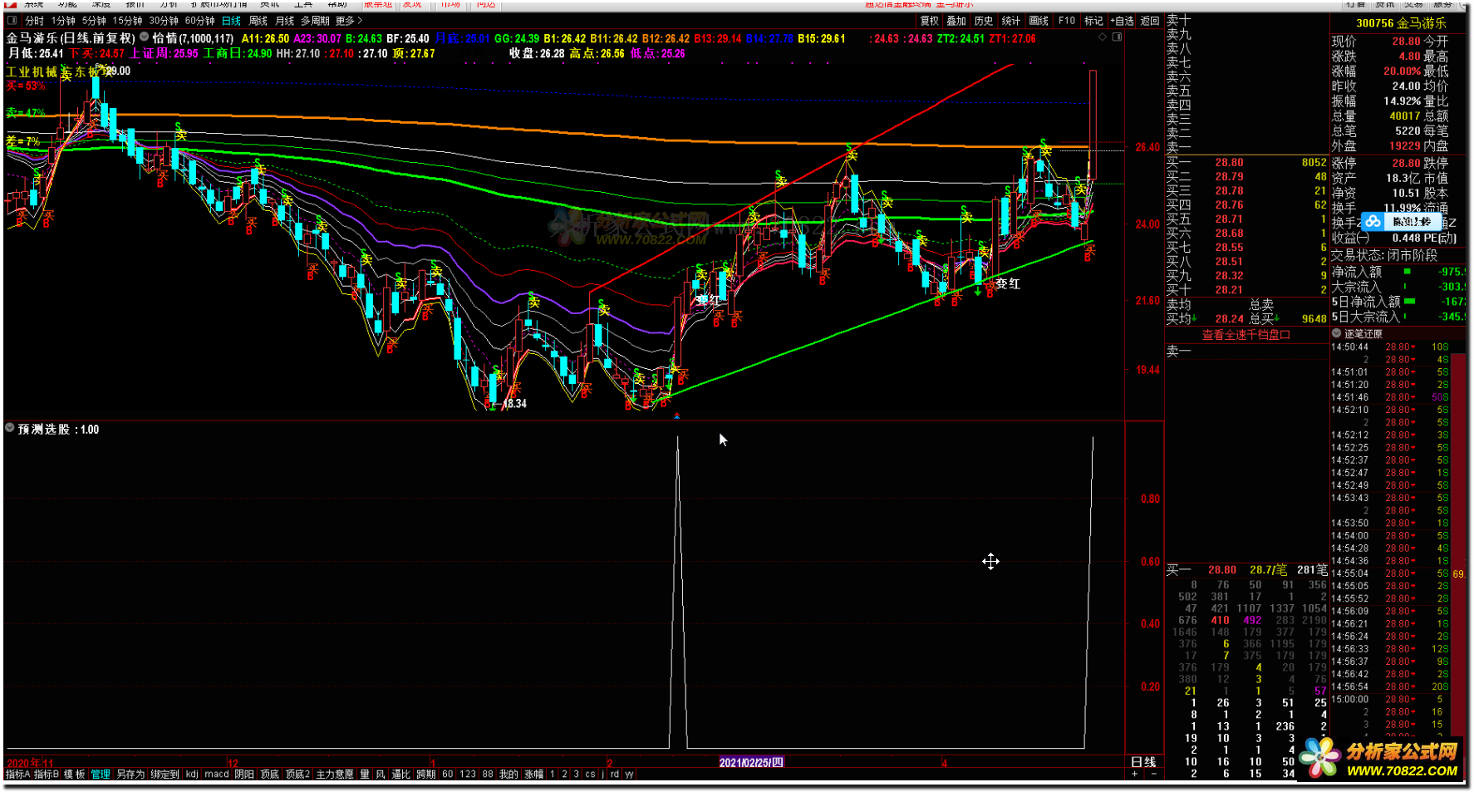This screenshot has height=792, width=1474.
Task: Open the 多周期 multi-period view
Action: pyautogui.click(x=315, y=21)
